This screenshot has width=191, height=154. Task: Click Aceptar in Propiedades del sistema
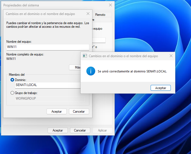click(58, 130)
